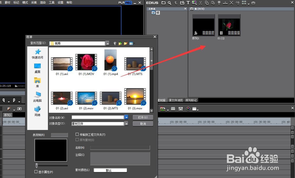Click the toolbox icon in the bin toolbar
Image resolution: width=295 pixels, height=178 pixels.
253,3
